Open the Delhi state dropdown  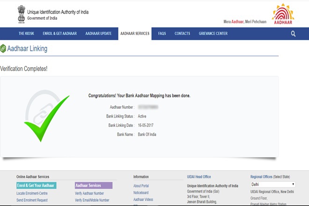tap(273, 184)
